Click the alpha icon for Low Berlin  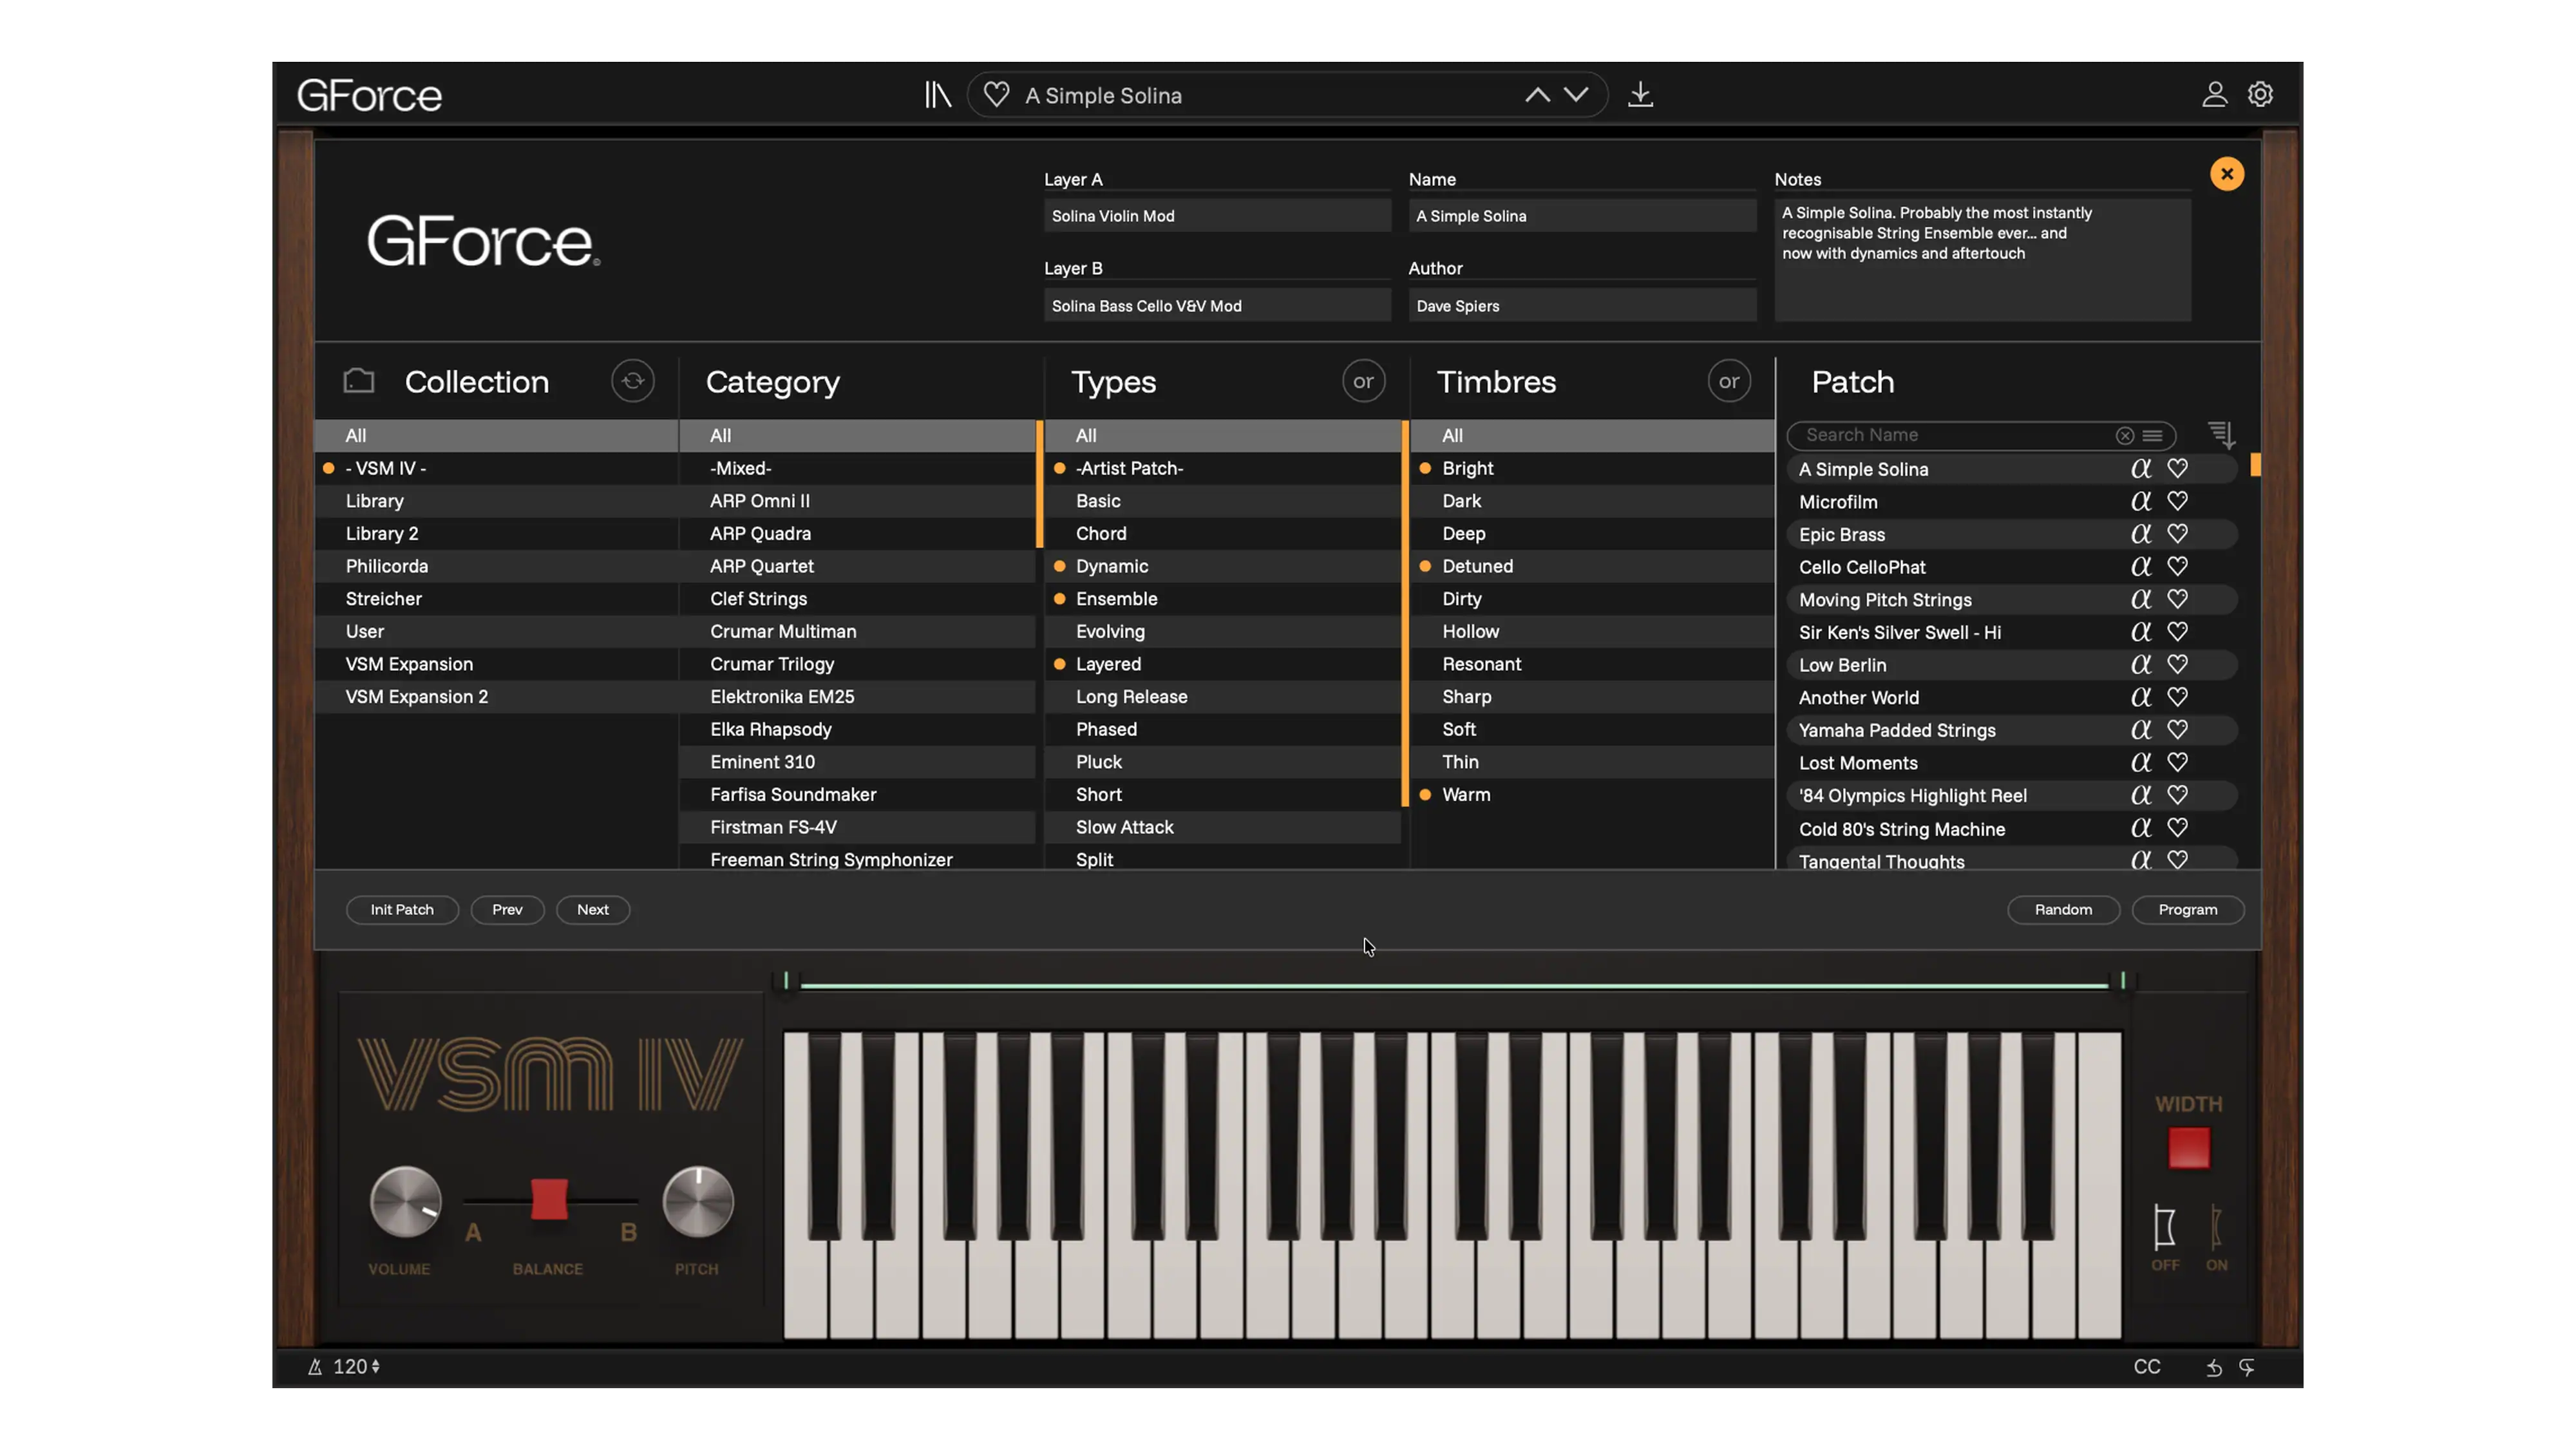[2140, 665]
